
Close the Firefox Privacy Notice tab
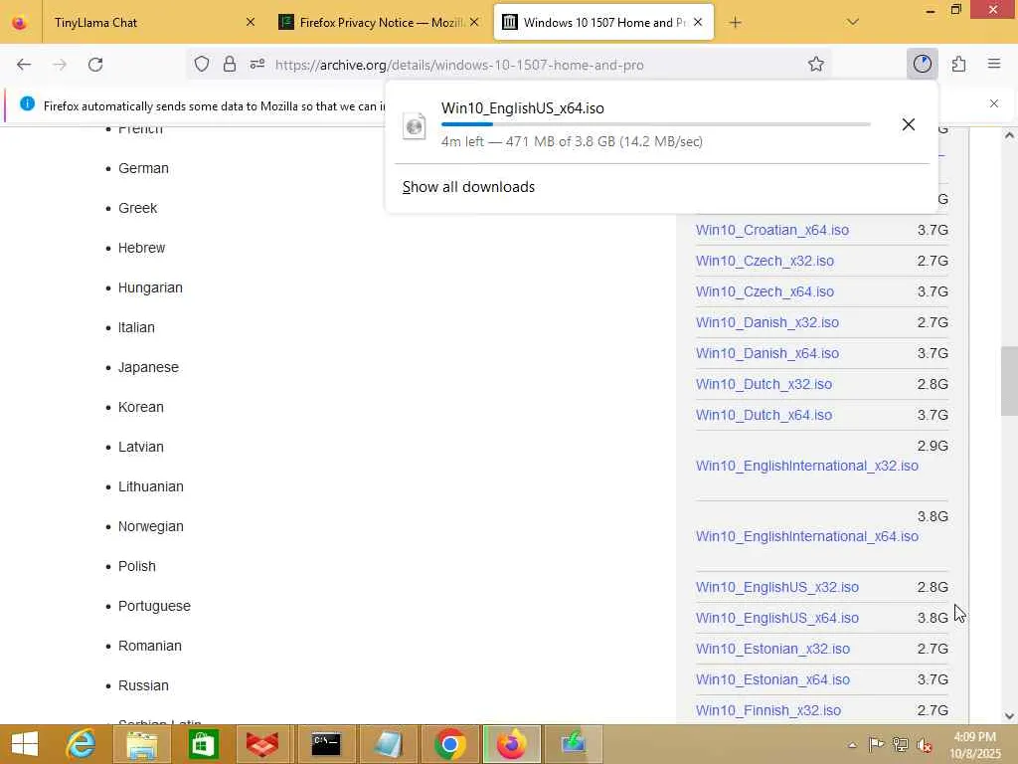point(474,23)
